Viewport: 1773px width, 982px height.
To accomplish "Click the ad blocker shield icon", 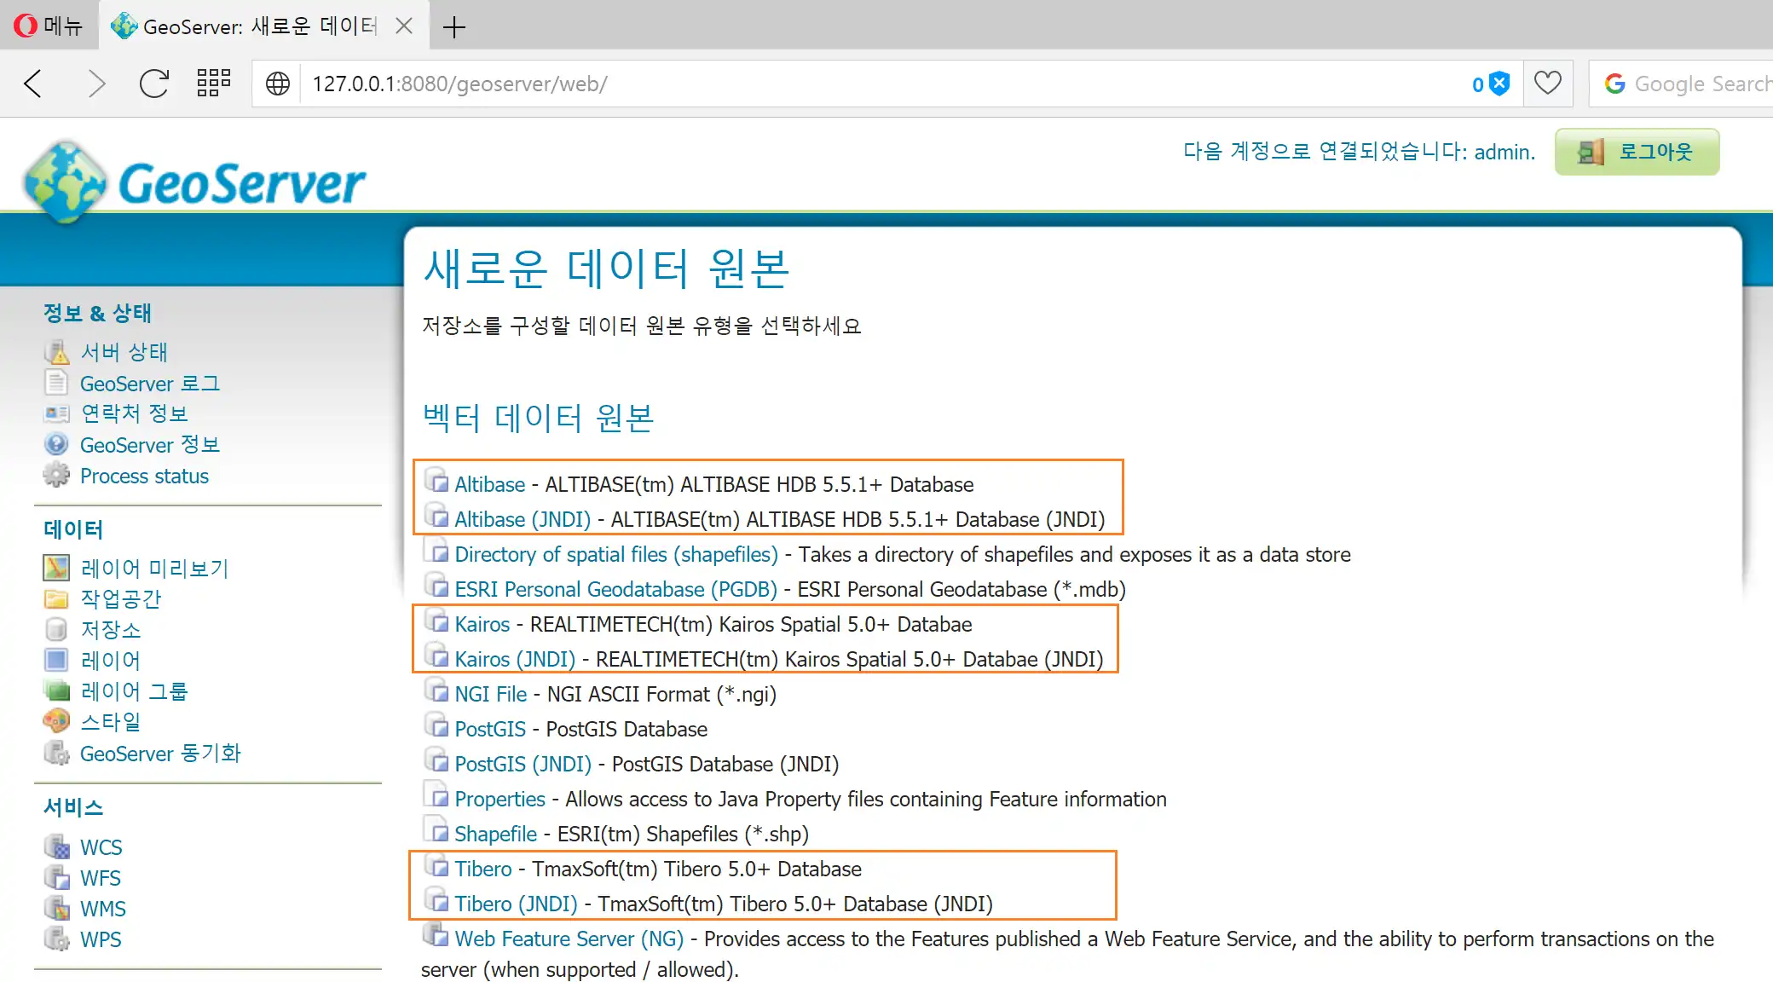I will 1499,84.
